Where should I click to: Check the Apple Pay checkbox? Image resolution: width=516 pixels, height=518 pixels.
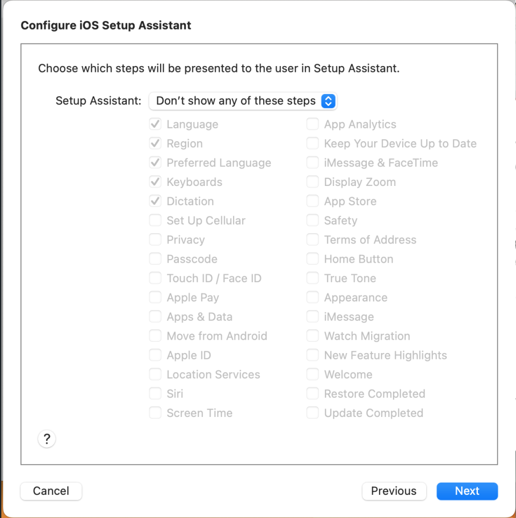[x=155, y=298]
